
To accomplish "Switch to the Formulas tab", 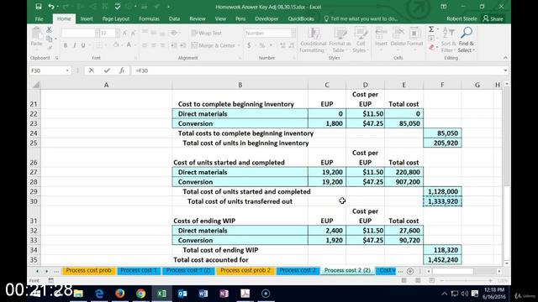I will 149,18.
